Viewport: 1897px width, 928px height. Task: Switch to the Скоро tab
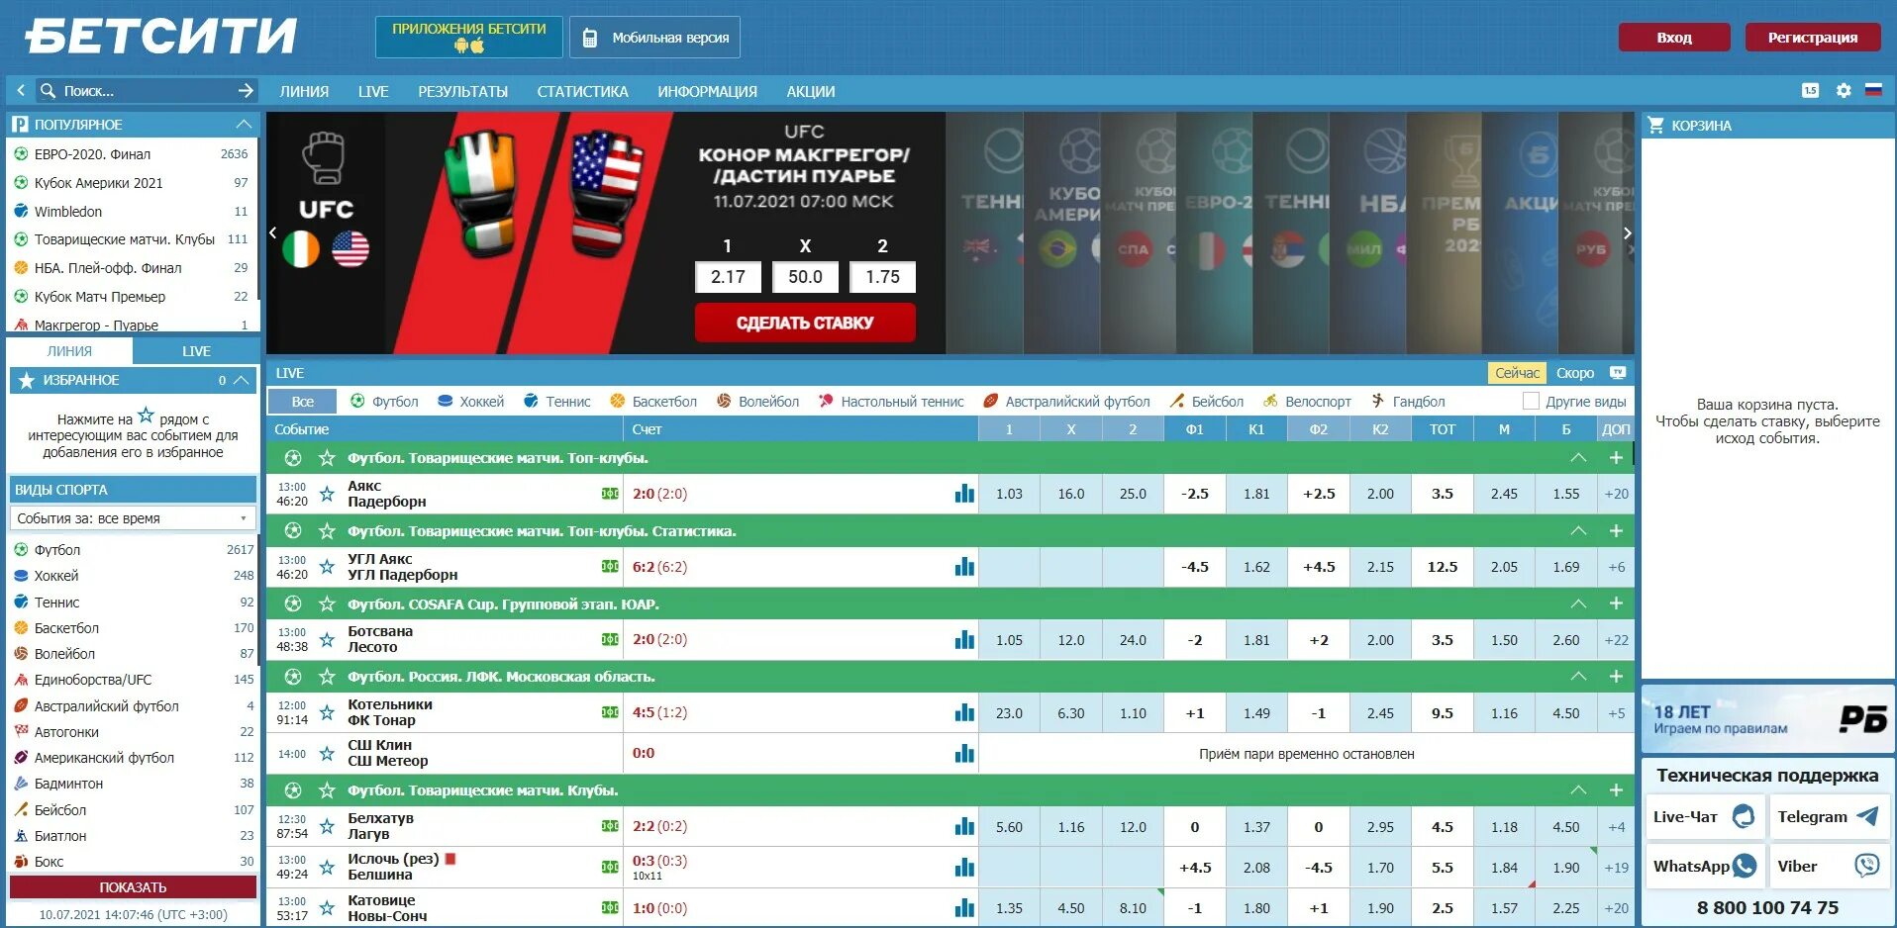click(1574, 373)
